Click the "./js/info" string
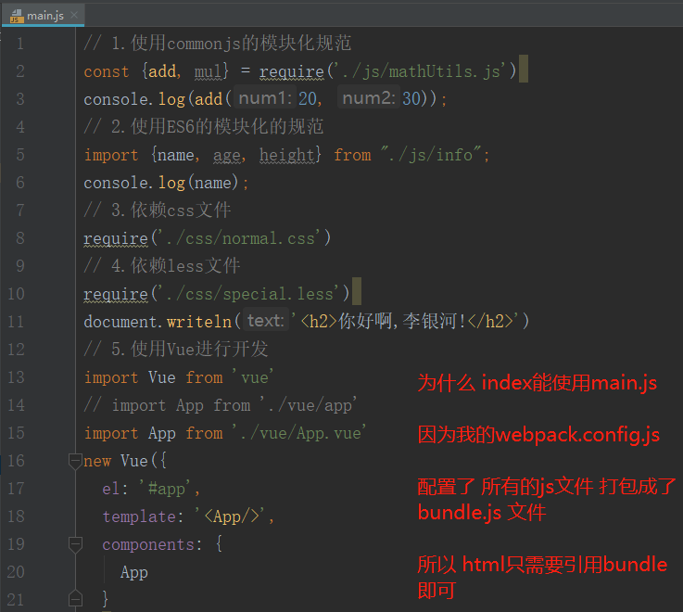 click(x=431, y=155)
